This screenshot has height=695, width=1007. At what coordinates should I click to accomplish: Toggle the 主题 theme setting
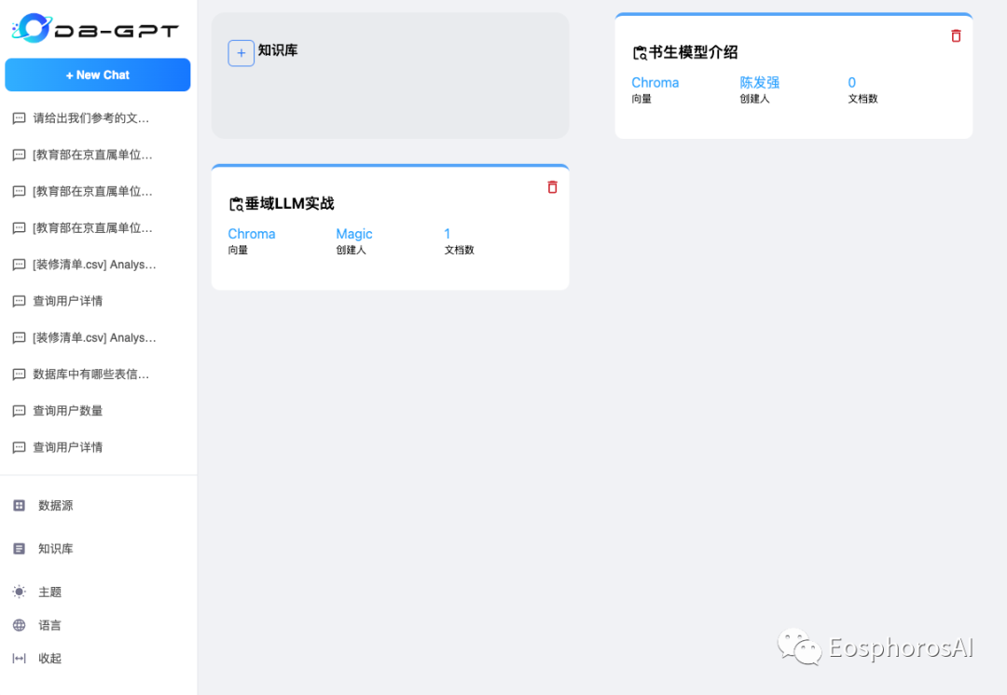pos(50,592)
